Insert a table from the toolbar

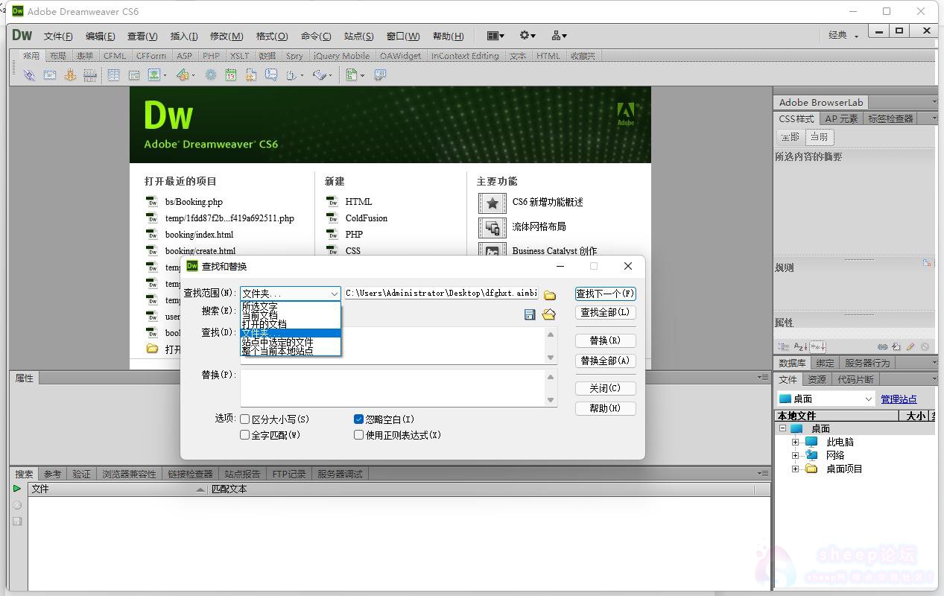(113, 75)
